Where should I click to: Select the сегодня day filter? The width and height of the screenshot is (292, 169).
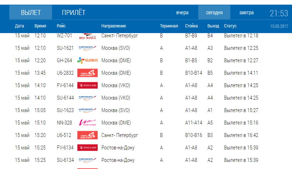pyautogui.click(x=214, y=13)
